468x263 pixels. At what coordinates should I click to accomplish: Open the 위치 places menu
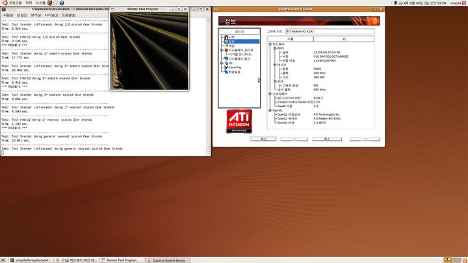(x=29, y=3)
